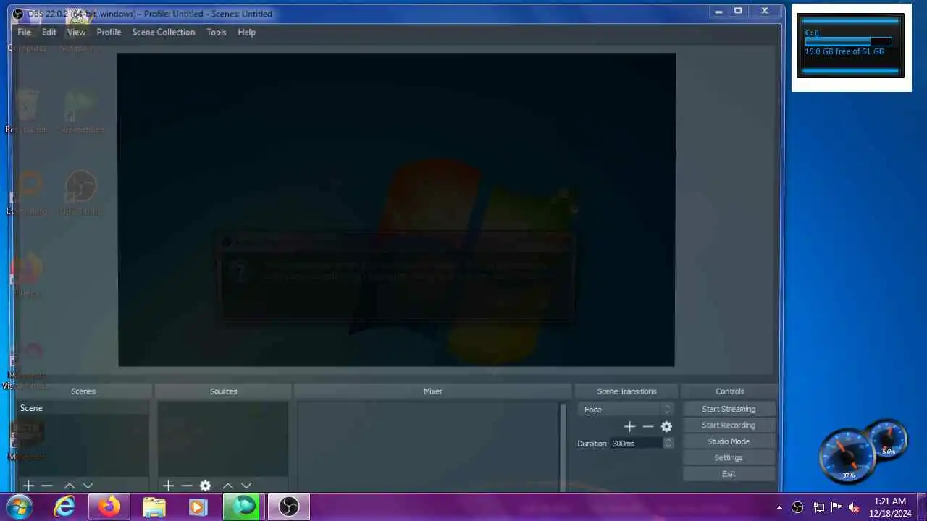This screenshot has width=927, height=521.
Task: Add a new scene with the plus icon
Action: tap(28, 486)
